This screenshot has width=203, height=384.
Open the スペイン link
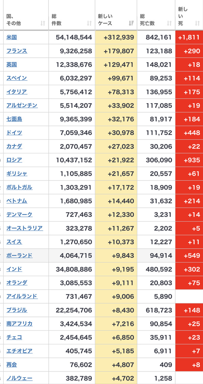pos(17,78)
